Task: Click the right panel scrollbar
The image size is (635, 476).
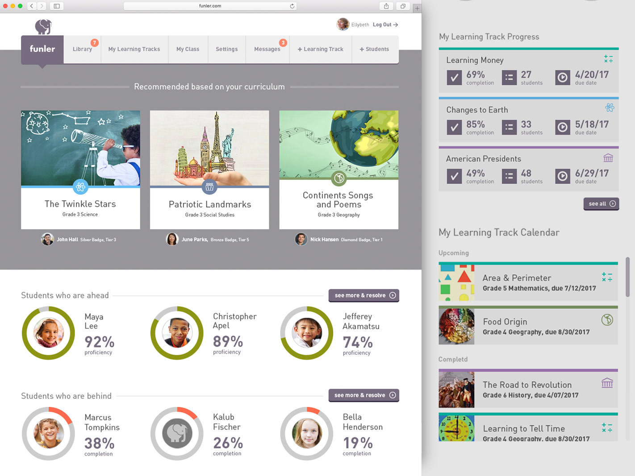Action: click(x=627, y=277)
